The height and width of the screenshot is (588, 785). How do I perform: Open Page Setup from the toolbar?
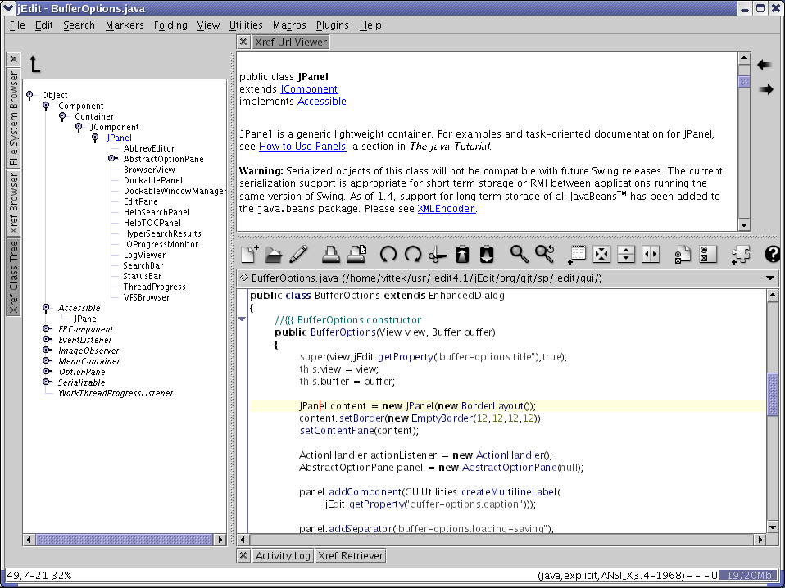(x=356, y=254)
